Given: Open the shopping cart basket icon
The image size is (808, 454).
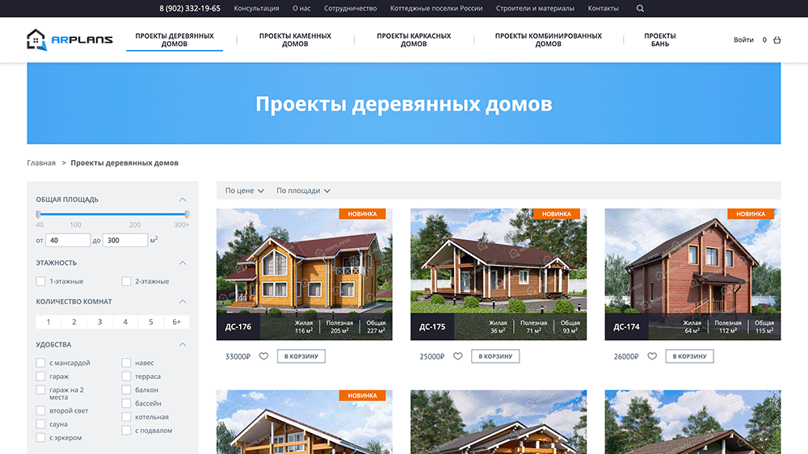Looking at the screenshot, I should pos(777,40).
